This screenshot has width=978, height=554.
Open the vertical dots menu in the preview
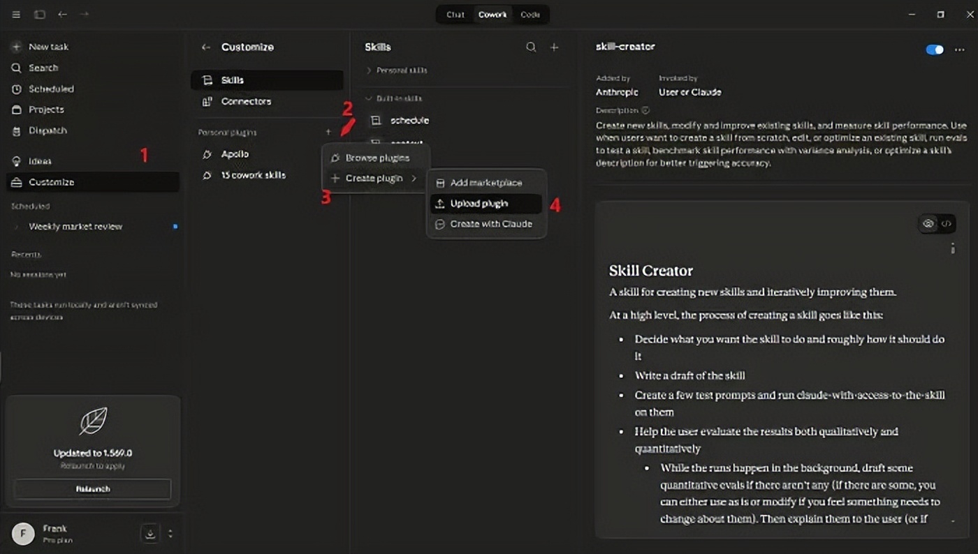click(x=952, y=248)
